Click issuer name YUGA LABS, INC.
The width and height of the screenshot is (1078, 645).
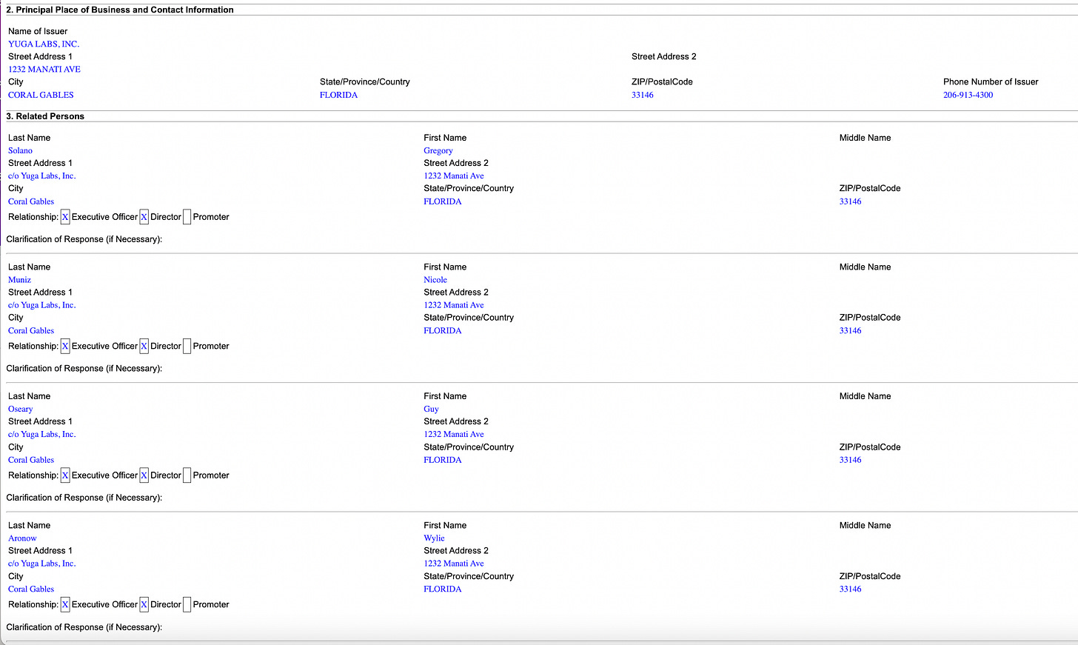[44, 44]
